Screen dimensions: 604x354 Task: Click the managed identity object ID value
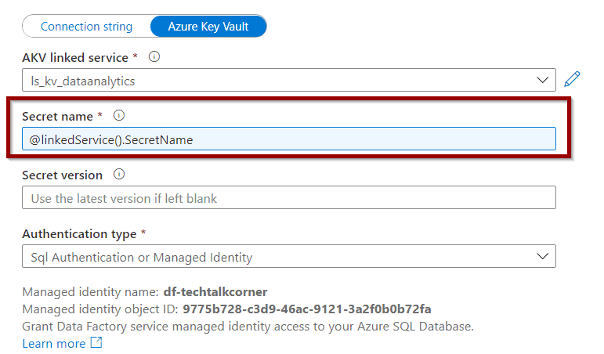[x=307, y=309]
